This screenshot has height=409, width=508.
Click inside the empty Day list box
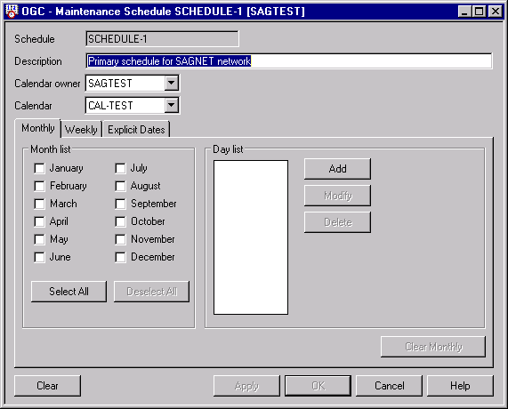251,237
